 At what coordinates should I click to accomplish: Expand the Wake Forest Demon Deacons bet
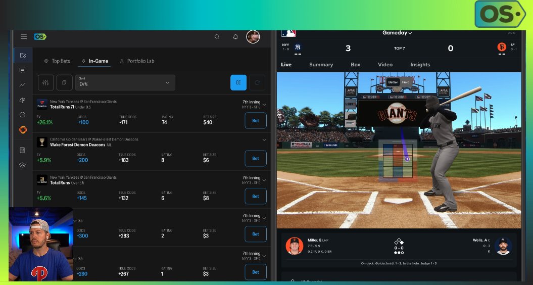(264, 140)
